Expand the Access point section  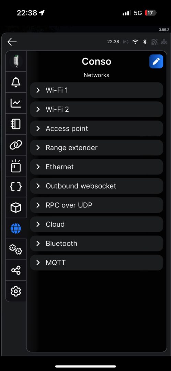[x=96, y=128]
